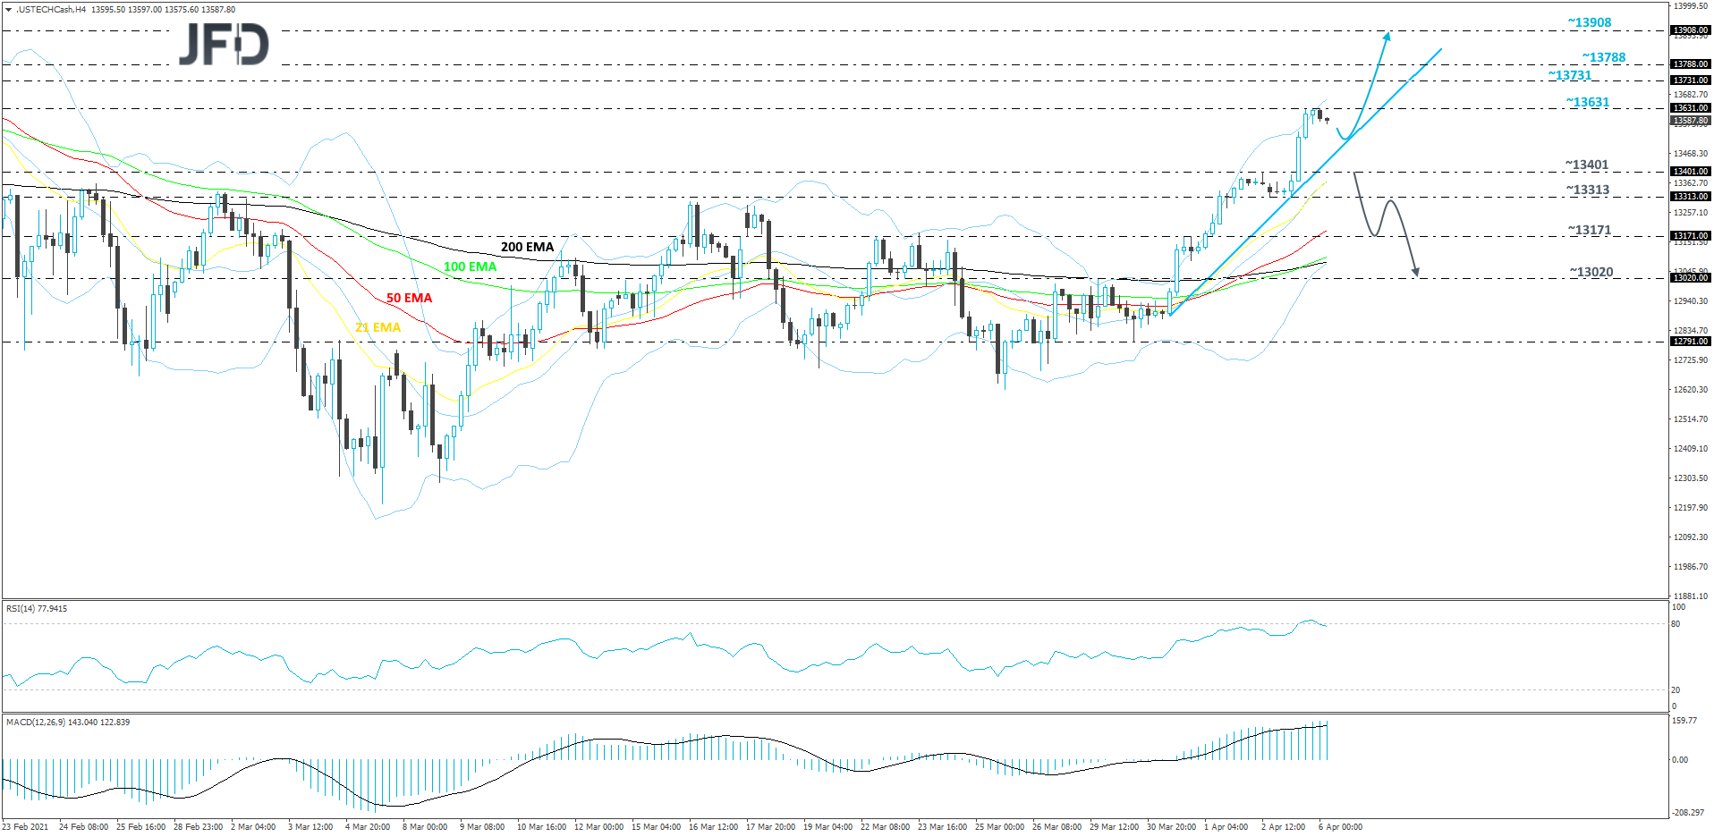The height and width of the screenshot is (837, 1714).
Task: Click the 23 Feb 2021 date label
Action: (26, 827)
